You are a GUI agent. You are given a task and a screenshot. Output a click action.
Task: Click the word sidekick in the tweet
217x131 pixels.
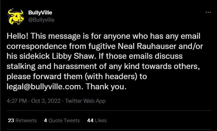(x=35, y=56)
